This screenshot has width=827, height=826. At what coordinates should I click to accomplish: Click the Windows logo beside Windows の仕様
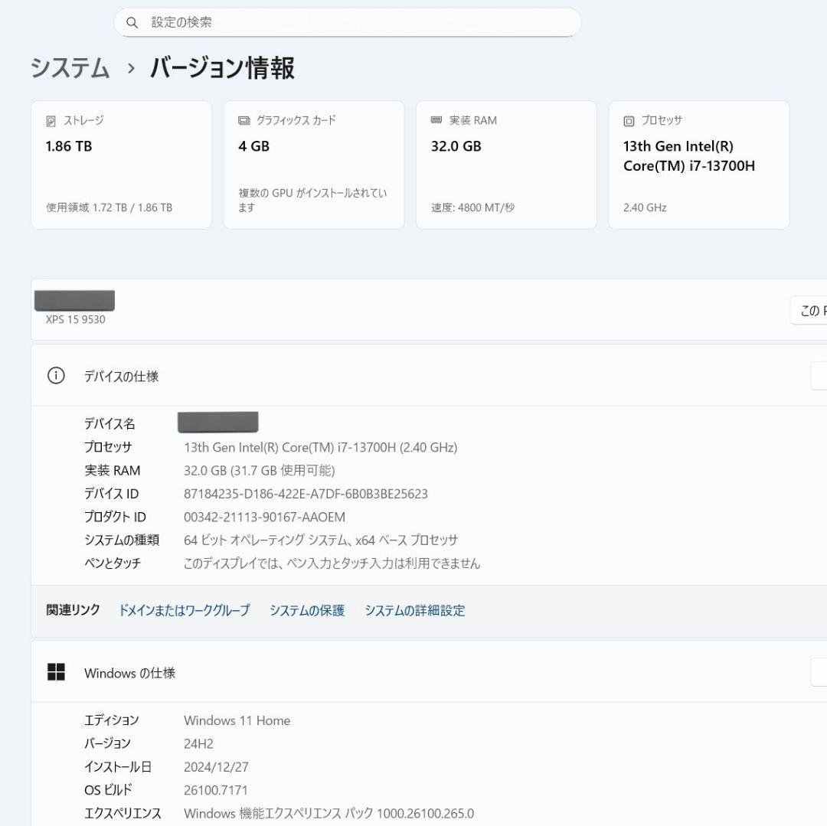click(55, 671)
